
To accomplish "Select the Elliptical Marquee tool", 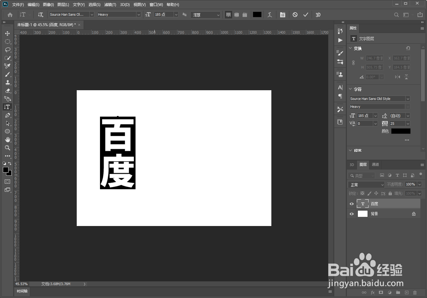I will 8,41.
